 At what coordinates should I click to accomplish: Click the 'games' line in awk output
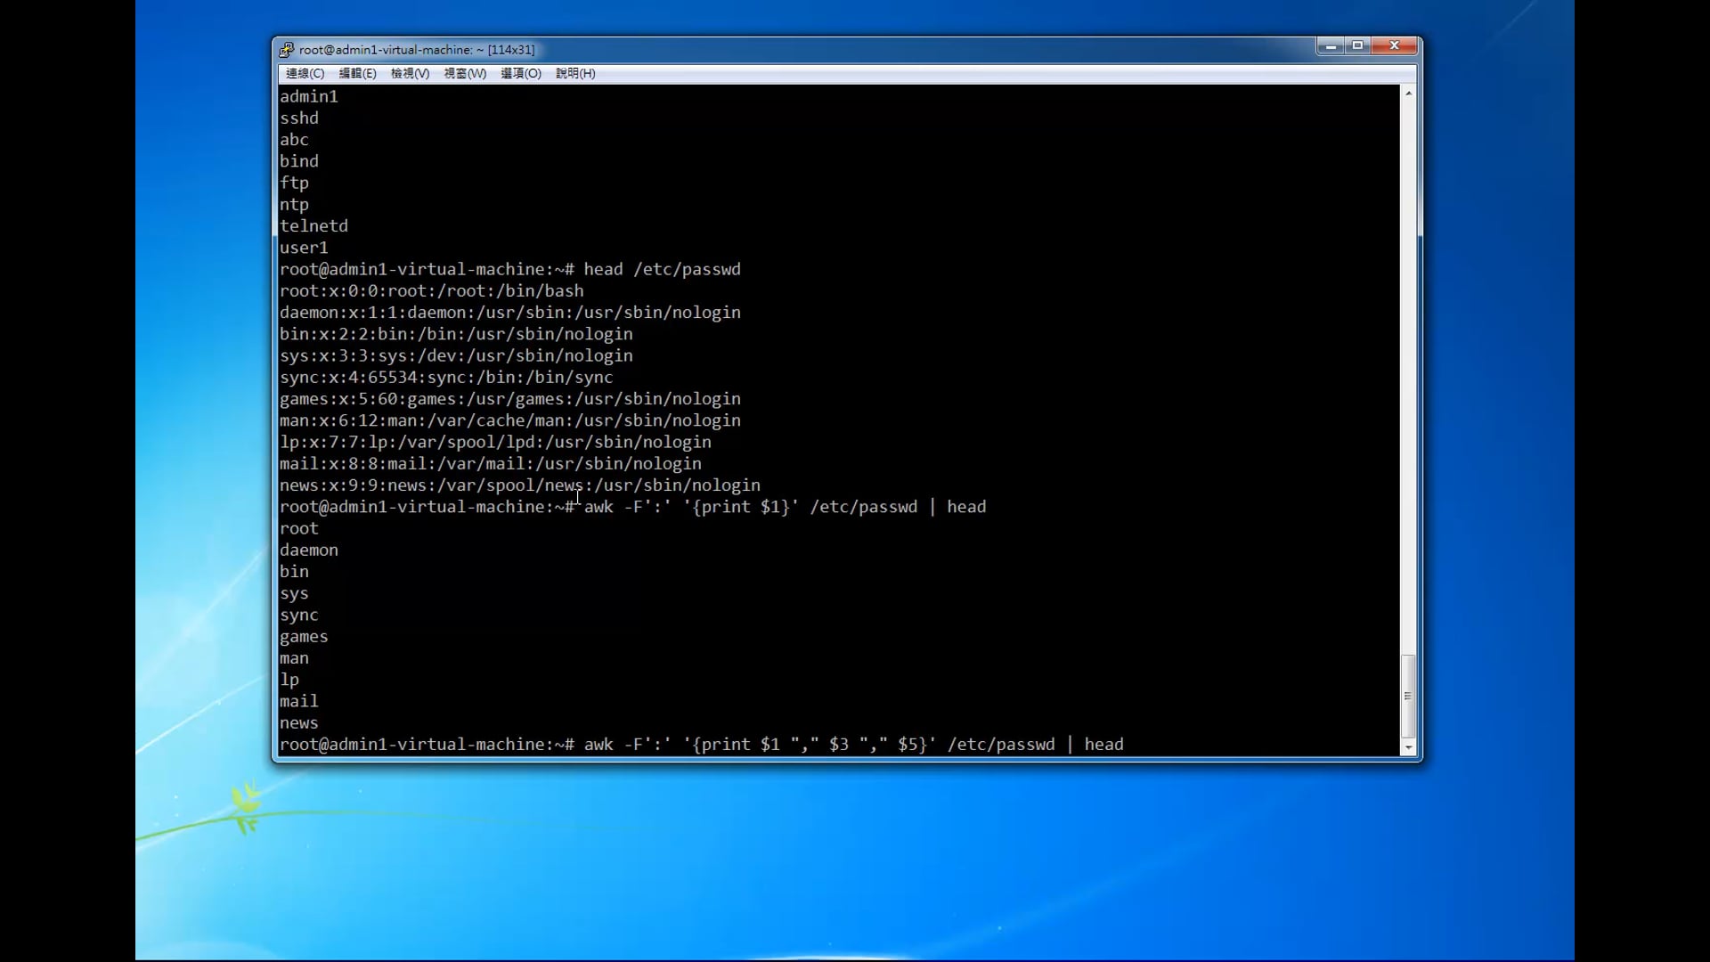pos(304,637)
